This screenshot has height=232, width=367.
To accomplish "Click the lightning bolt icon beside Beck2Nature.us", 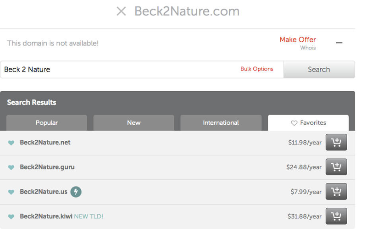I will (x=76, y=192).
